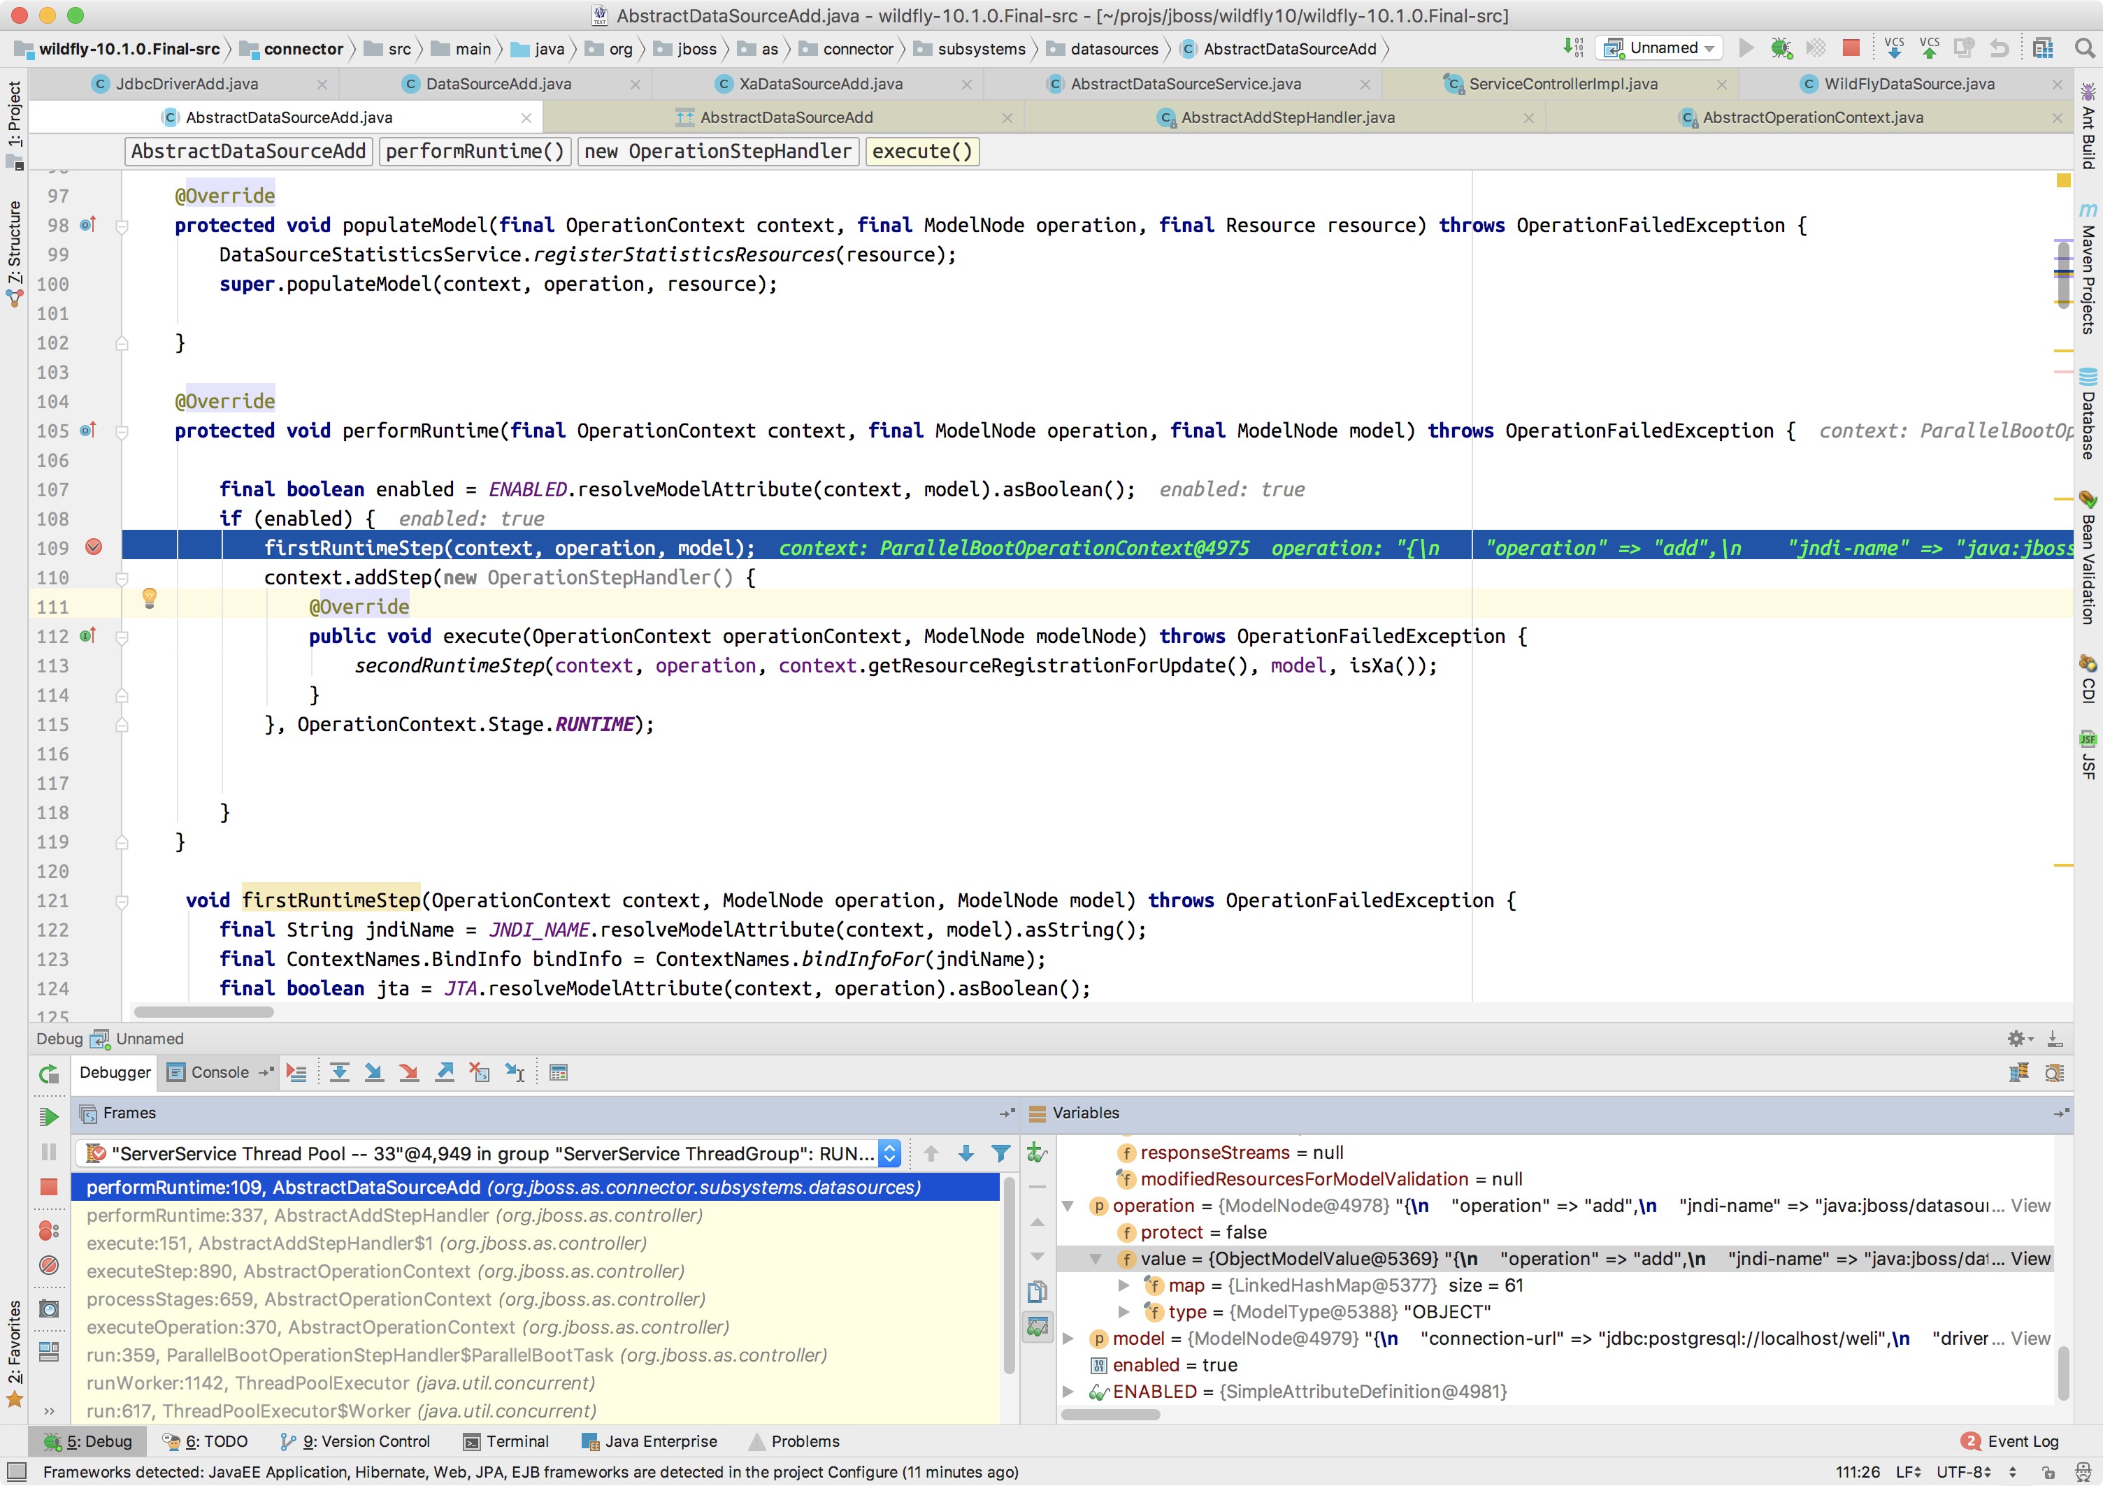
Task: Open View Breakpoints from debug sidebar
Action: tap(50, 1231)
